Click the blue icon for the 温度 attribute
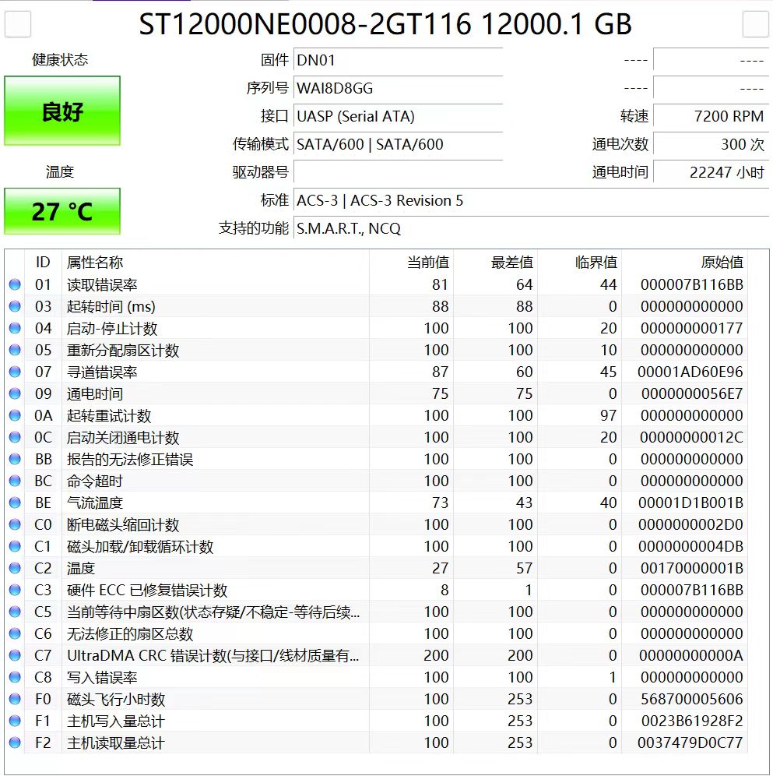The height and width of the screenshot is (776, 773). click(14, 568)
